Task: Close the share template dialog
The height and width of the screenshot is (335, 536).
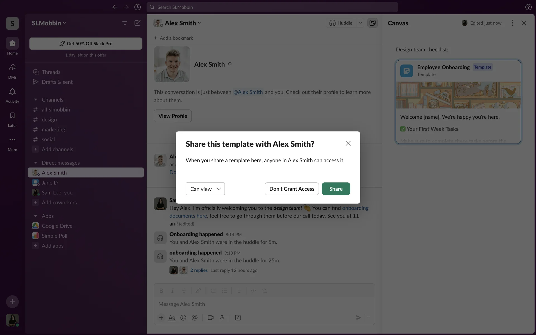Action: click(348, 143)
